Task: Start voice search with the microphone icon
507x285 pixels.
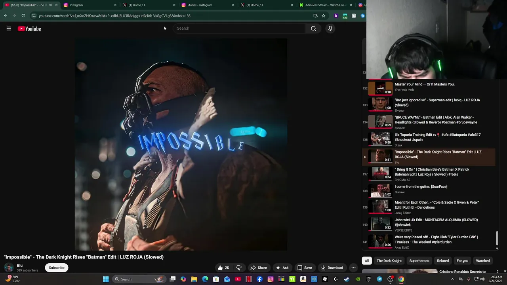Action: tap(330, 28)
